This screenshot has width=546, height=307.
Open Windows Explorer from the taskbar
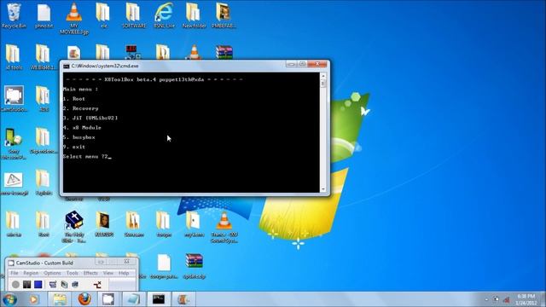pyautogui.click(x=60, y=299)
